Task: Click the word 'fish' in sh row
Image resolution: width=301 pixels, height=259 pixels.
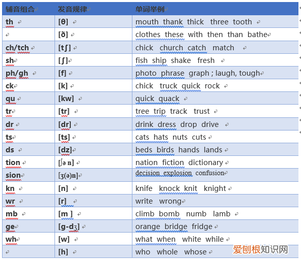Action: (142, 60)
